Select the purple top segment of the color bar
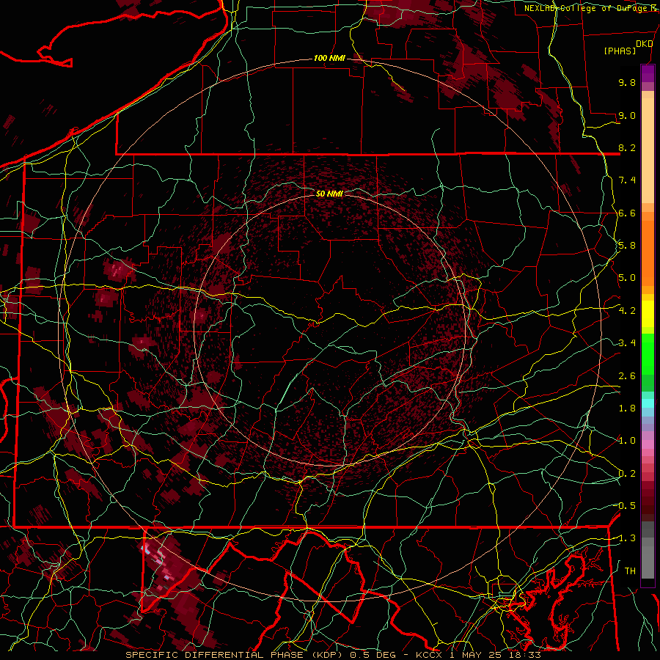 coord(648,73)
